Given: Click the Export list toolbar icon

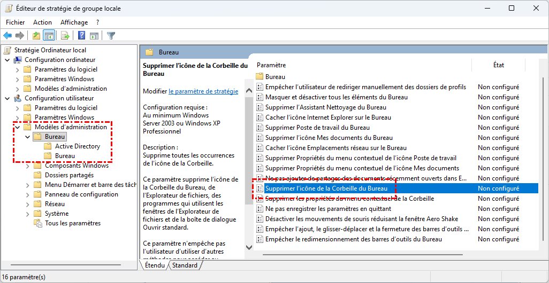Looking at the screenshot, I should 65,36.
